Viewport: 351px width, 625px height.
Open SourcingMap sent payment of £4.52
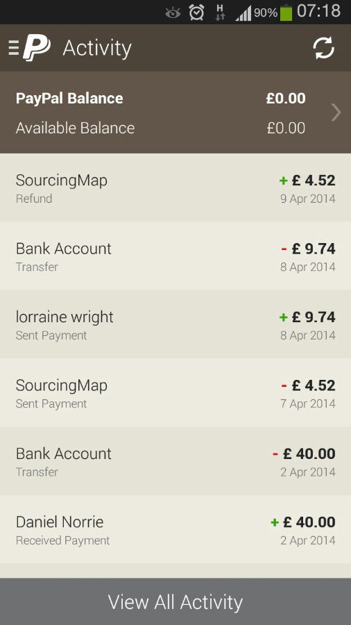pyautogui.click(x=175, y=392)
